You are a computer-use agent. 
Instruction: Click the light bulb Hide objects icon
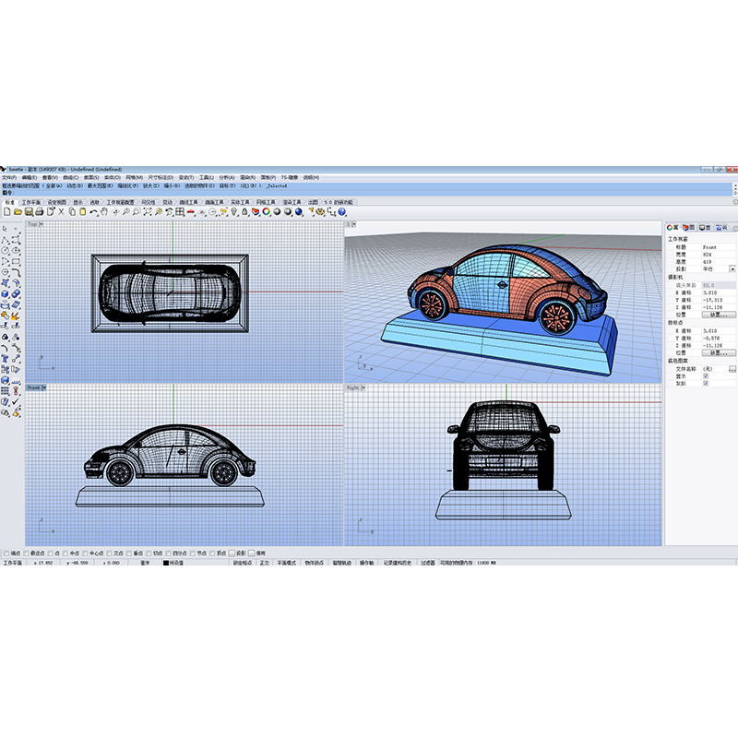pos(234,212)
